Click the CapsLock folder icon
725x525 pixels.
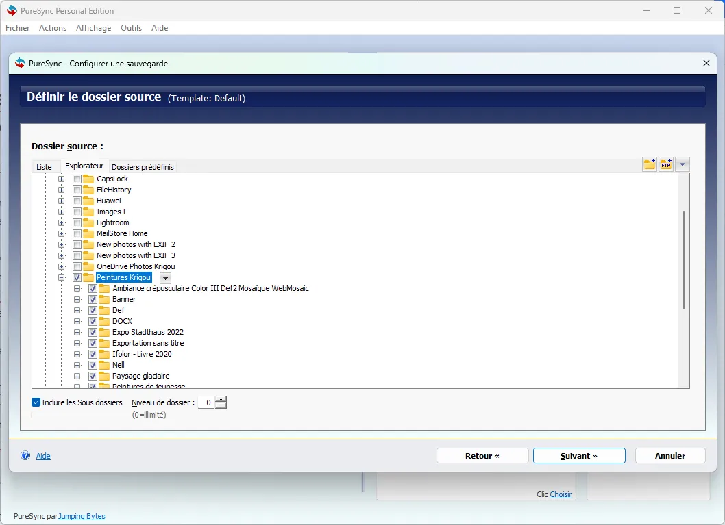[x=88, y=179]
